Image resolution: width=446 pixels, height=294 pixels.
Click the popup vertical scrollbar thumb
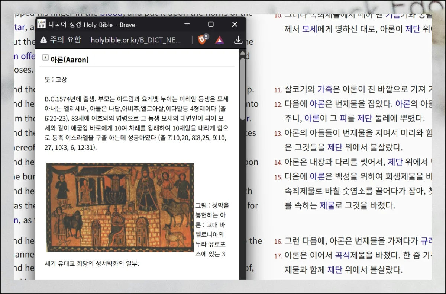[242, 89]
